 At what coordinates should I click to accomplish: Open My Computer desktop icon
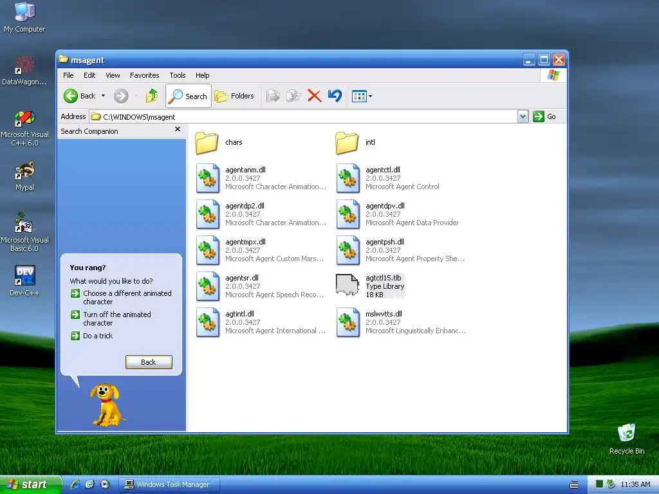[24, 17]
